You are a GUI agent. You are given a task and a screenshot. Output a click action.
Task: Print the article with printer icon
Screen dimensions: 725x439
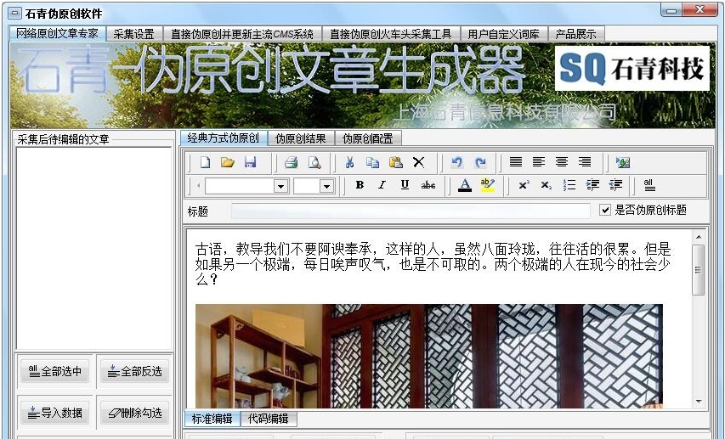(292, 162)
